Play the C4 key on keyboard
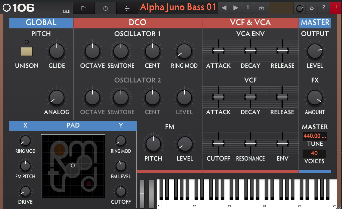This screenshot has width=342, height=209. pos(265,204)
